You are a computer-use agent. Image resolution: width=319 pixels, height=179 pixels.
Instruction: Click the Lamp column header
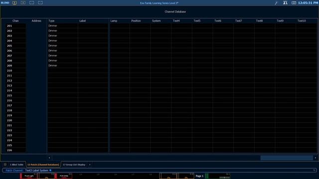[x=114, y=21]
